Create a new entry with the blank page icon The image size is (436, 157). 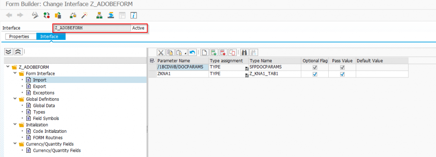[204, 52]
